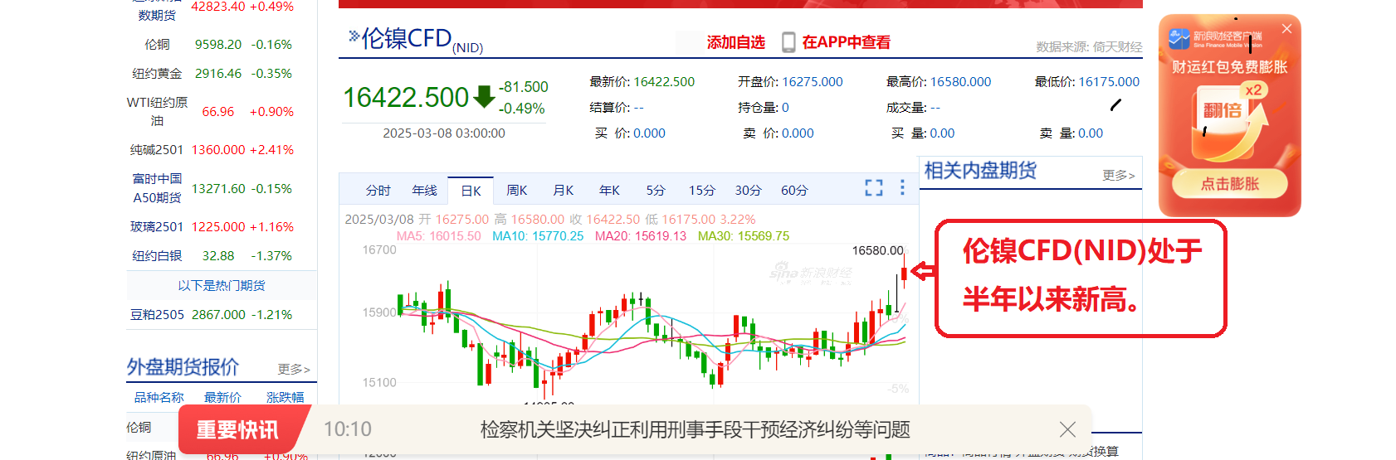Open the 富时中国A50期货 quote row
The image size is (1396, 460).
[x=222, y=188]
